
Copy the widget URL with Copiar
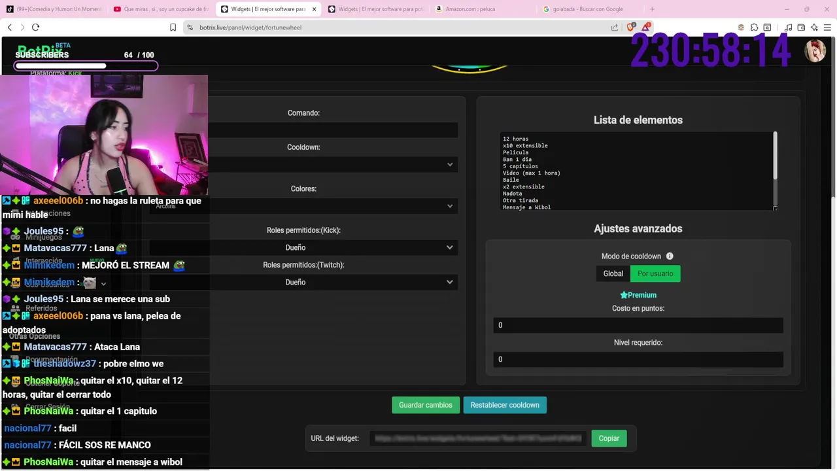click(609, 438)
